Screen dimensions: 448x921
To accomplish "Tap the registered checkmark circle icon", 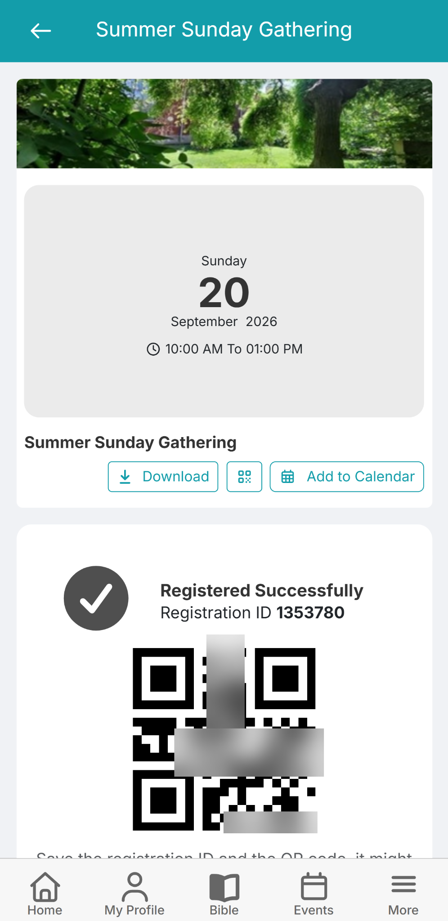I will (x=96, y=598).
